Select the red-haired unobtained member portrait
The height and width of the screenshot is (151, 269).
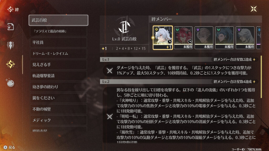click(183, 38)
